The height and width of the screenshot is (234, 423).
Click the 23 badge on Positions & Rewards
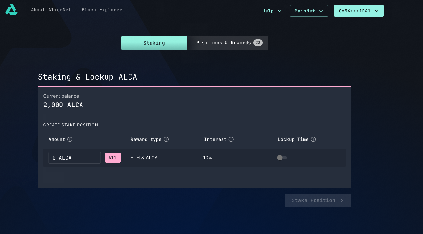[258, 42]
